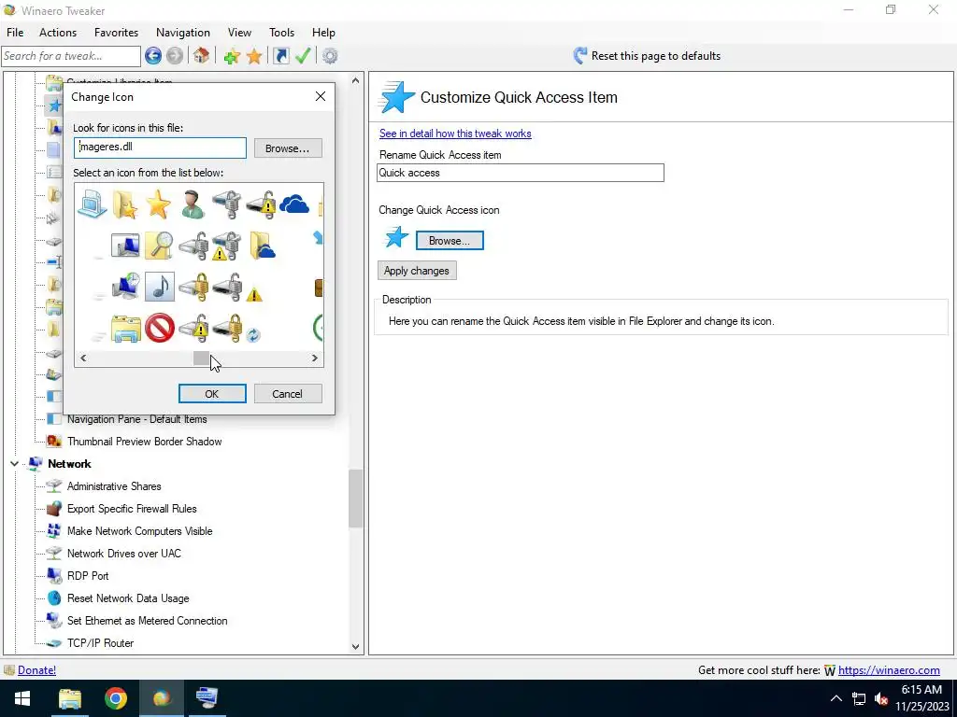957x717 pixels.
Task: Select the yellow star icon in list
Action: coord(159,204)
